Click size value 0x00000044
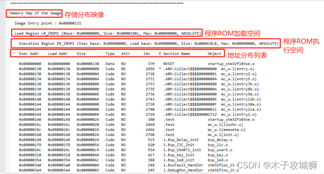The height and width of the screenshot is (174, 324). 88,155
